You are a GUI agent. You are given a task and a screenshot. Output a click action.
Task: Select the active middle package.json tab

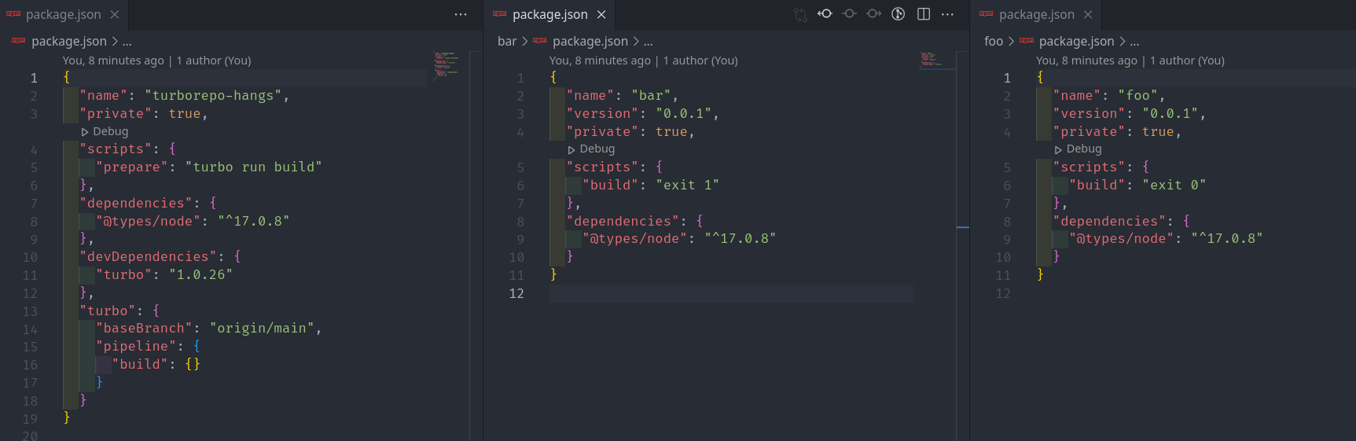550,14
